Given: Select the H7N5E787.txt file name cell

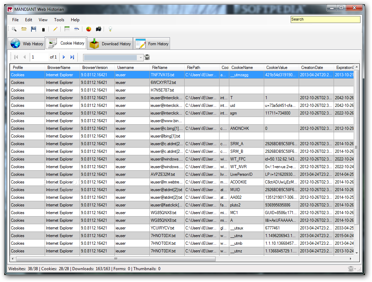Looking at the screenshot, I should coord(167,90).
